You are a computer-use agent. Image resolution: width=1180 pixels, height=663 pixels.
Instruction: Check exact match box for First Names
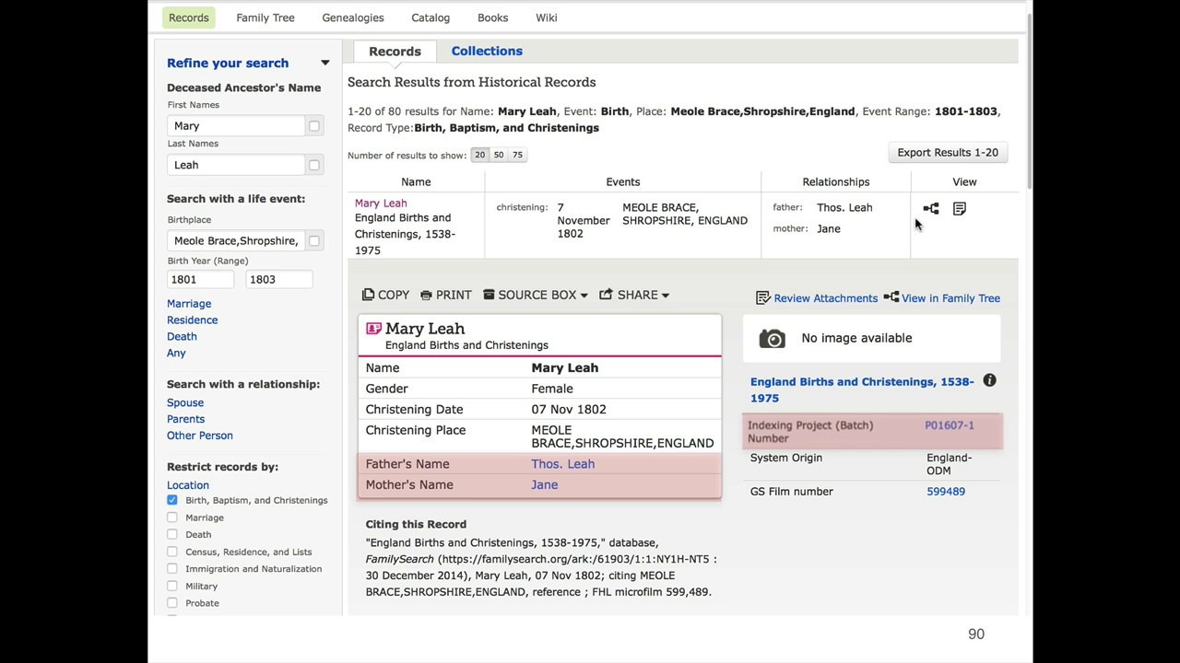[314, 126]
